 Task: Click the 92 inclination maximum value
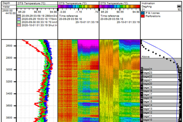point(179,10)
